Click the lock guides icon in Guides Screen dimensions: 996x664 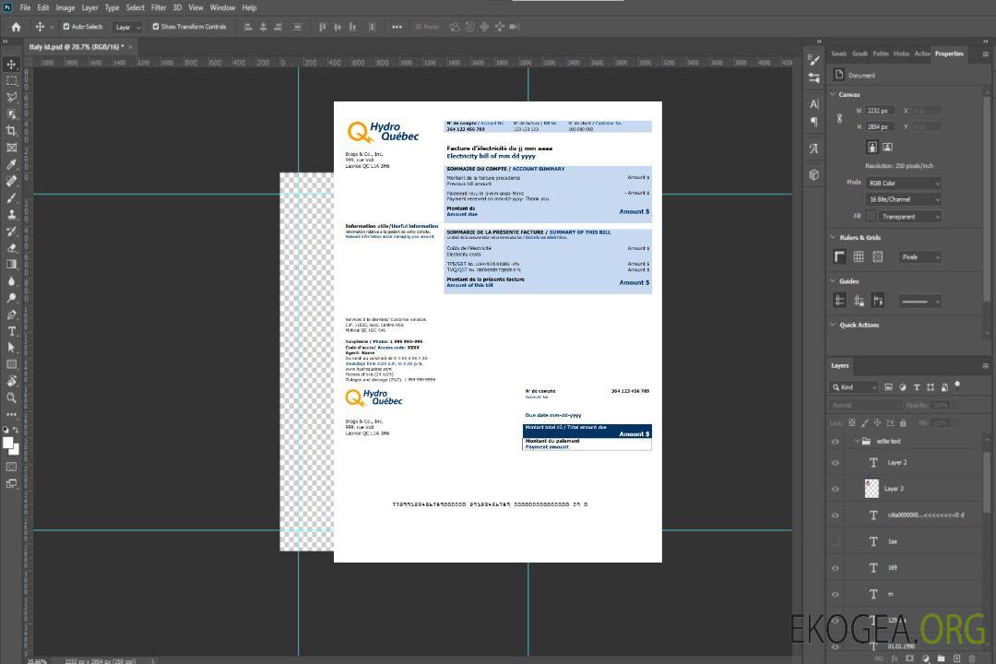tap(859, 301)
